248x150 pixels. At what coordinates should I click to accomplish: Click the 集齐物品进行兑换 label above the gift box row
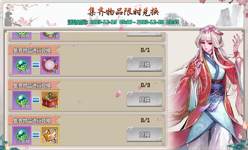pyautogui.click(x=32, y=86)
